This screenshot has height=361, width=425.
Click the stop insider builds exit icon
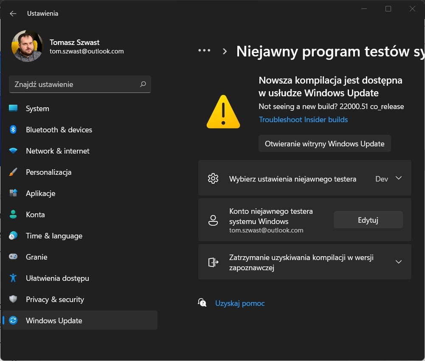pyautogui.click(x=213, y=262)
